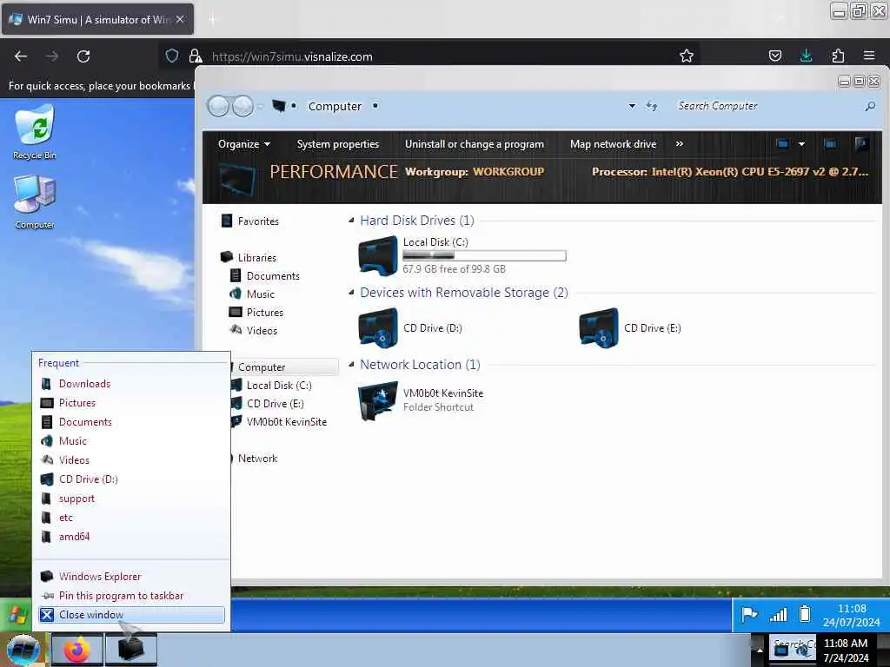Screen dimensions: 890x667
Task: Collapse Devices with Removable Storage group
Action: pos(351,292)
